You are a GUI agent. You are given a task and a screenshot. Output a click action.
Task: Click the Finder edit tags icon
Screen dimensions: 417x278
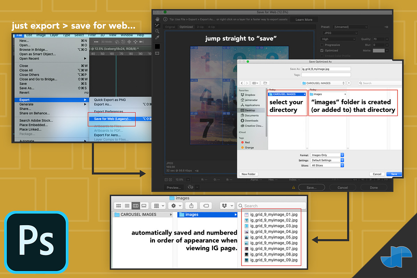pos(206,206)
